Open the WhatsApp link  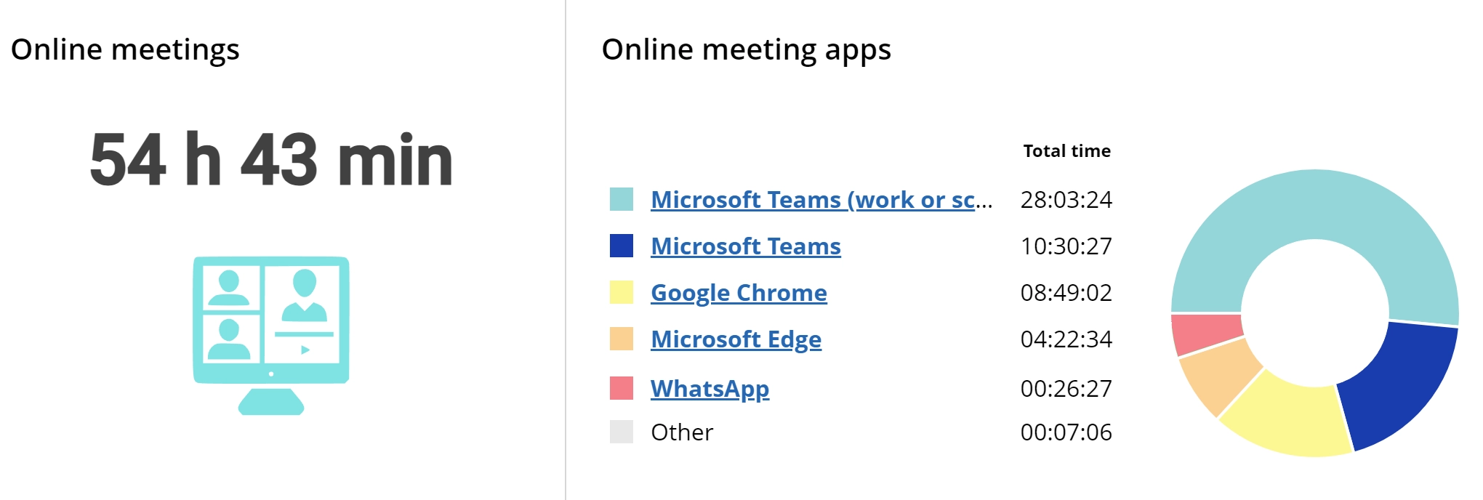(710, 389)
